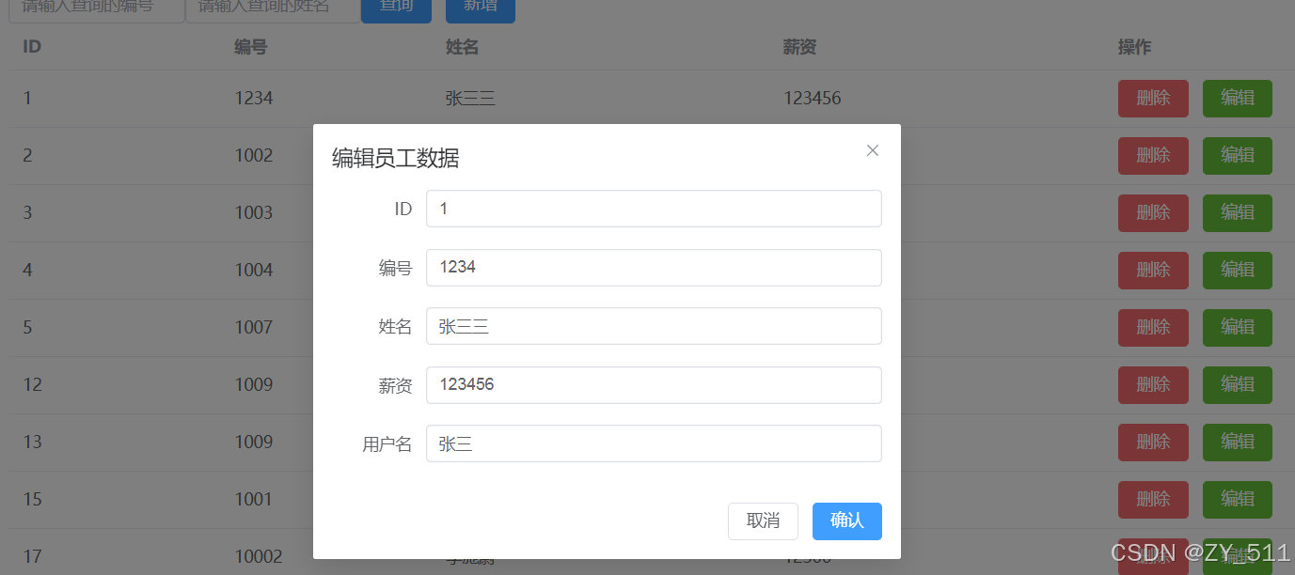Viewport: 1295px width, 575px height.
Task: Click the ID column header
Action: pos(32,47)
